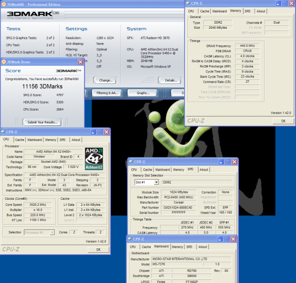The width and height of the screenshot is (296, 283).
Task: Select Cache tab in Mainboard window
Action: pos(146,247)
